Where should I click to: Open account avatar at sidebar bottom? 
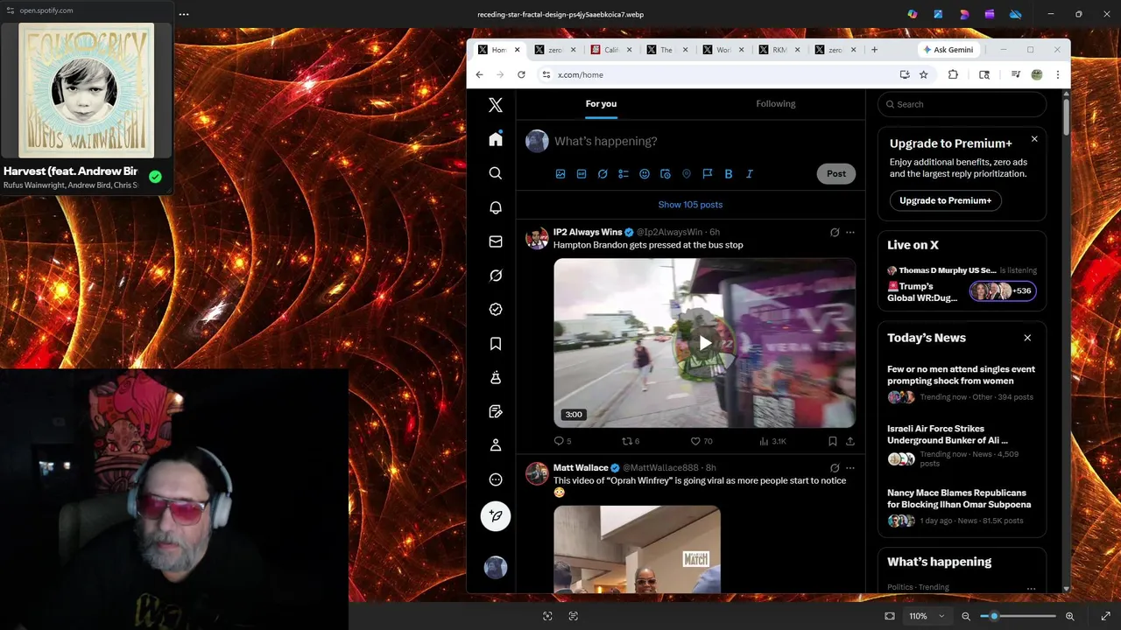coord(496,567)
